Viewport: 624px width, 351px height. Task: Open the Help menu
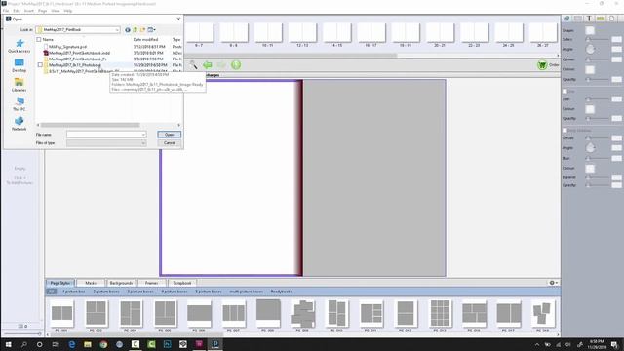point(68,11)
